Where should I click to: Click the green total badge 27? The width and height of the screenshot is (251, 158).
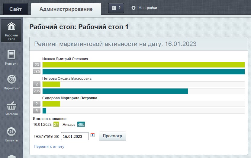click(x=56, y=125)
